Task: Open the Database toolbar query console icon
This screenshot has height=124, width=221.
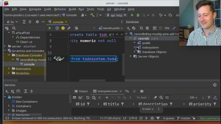Action: pos(154,28)
